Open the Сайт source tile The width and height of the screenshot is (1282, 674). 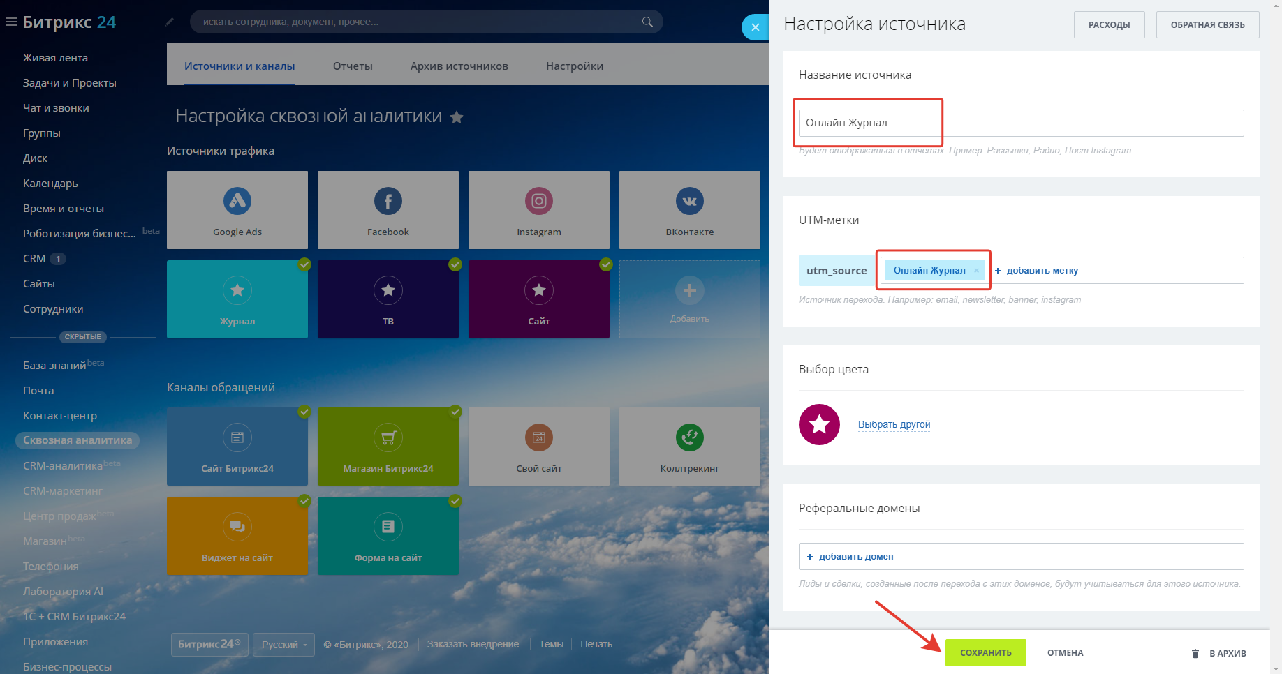tap(539, 299)
